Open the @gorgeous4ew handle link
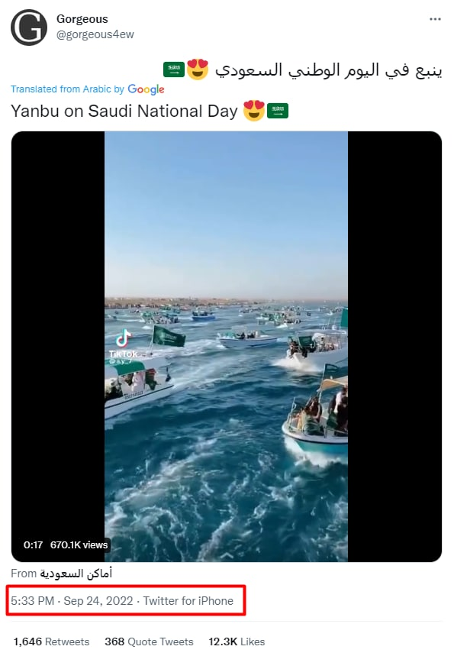This screenshot has height=656, width=454. [95, 34]
